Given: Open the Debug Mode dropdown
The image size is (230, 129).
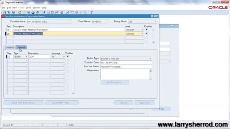Looking at the screenshot, I should point(156,21).
